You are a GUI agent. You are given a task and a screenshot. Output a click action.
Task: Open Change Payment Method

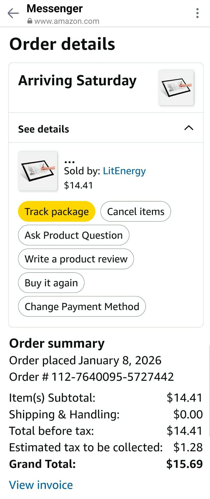click(x=82, y=306)
